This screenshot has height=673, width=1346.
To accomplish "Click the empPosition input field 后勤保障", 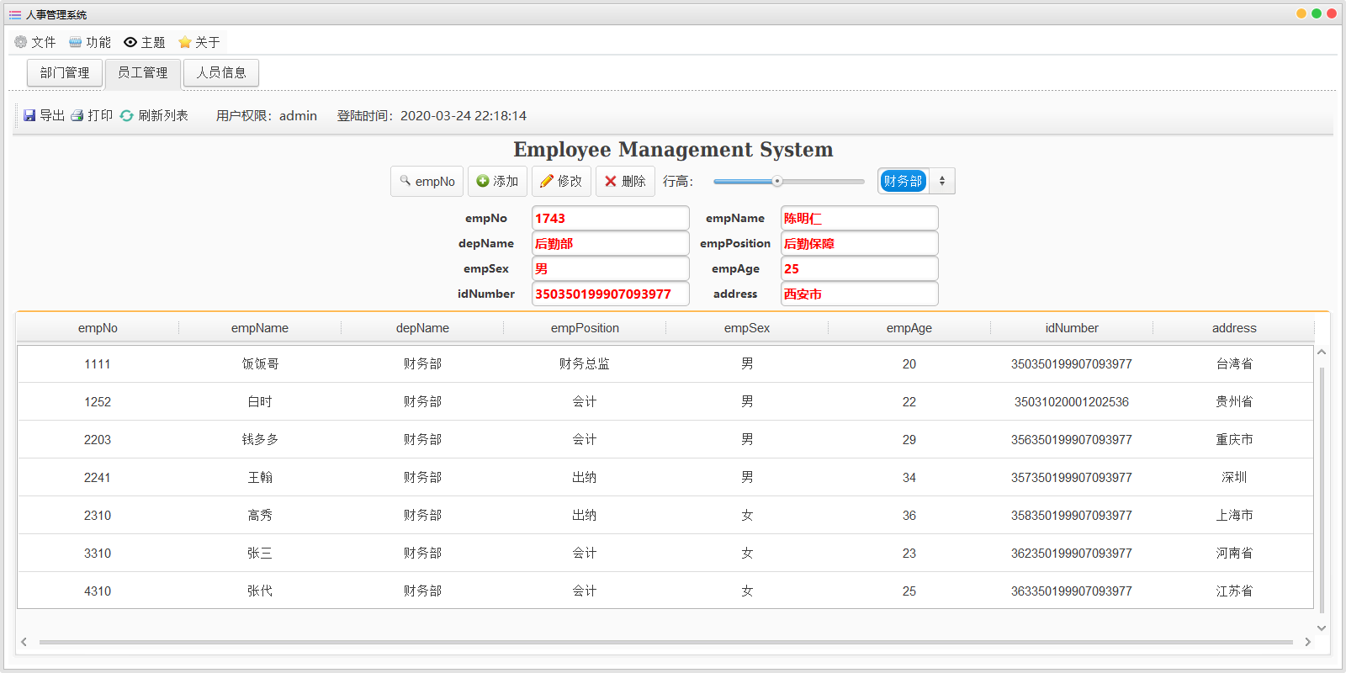I will [860, 243].
